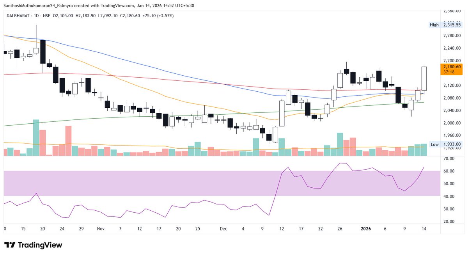Click the 2026 date axis label
Screen dimensions: 468x256
coord(366,229)
